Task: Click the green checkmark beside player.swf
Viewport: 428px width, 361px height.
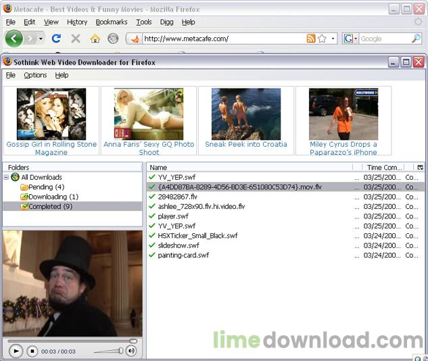Action: click(152, 216)
